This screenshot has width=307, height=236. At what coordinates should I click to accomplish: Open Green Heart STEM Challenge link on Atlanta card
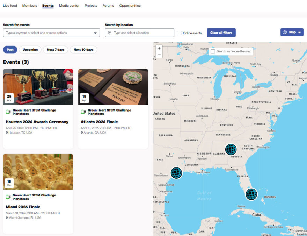tap(109, 112)
